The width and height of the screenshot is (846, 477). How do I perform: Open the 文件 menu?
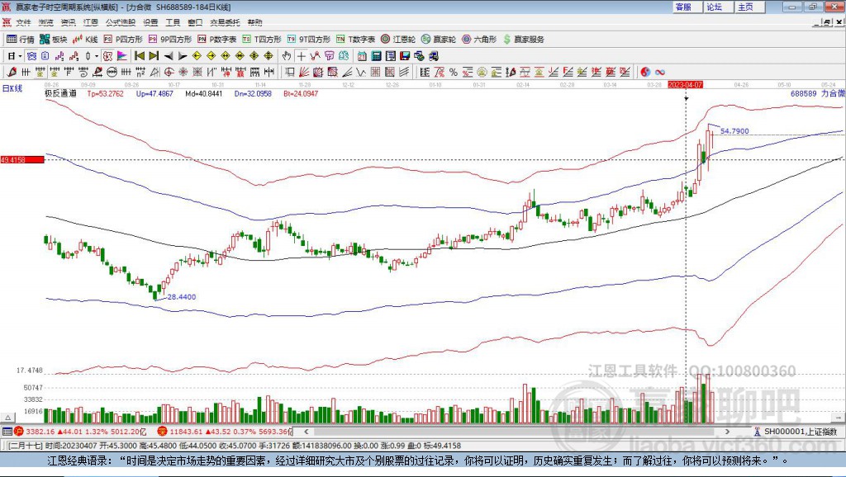(x=23, y=22)
